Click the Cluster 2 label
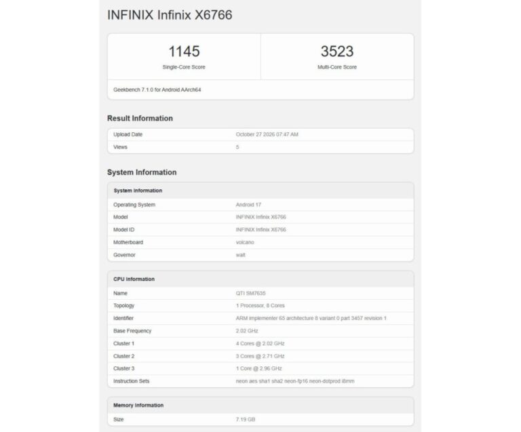Image resolution: width=521 pixels, height=432 pixels. pos(124,356)
